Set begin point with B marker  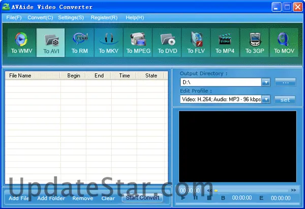(x=223, y=198)
